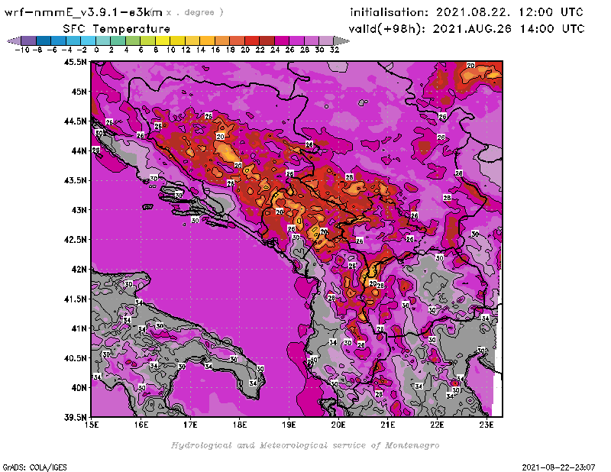Click the 22E longitude axis label
611x472 pixels.
pos(437,425)
